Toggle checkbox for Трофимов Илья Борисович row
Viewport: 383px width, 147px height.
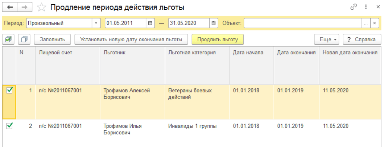coord(9,126)
